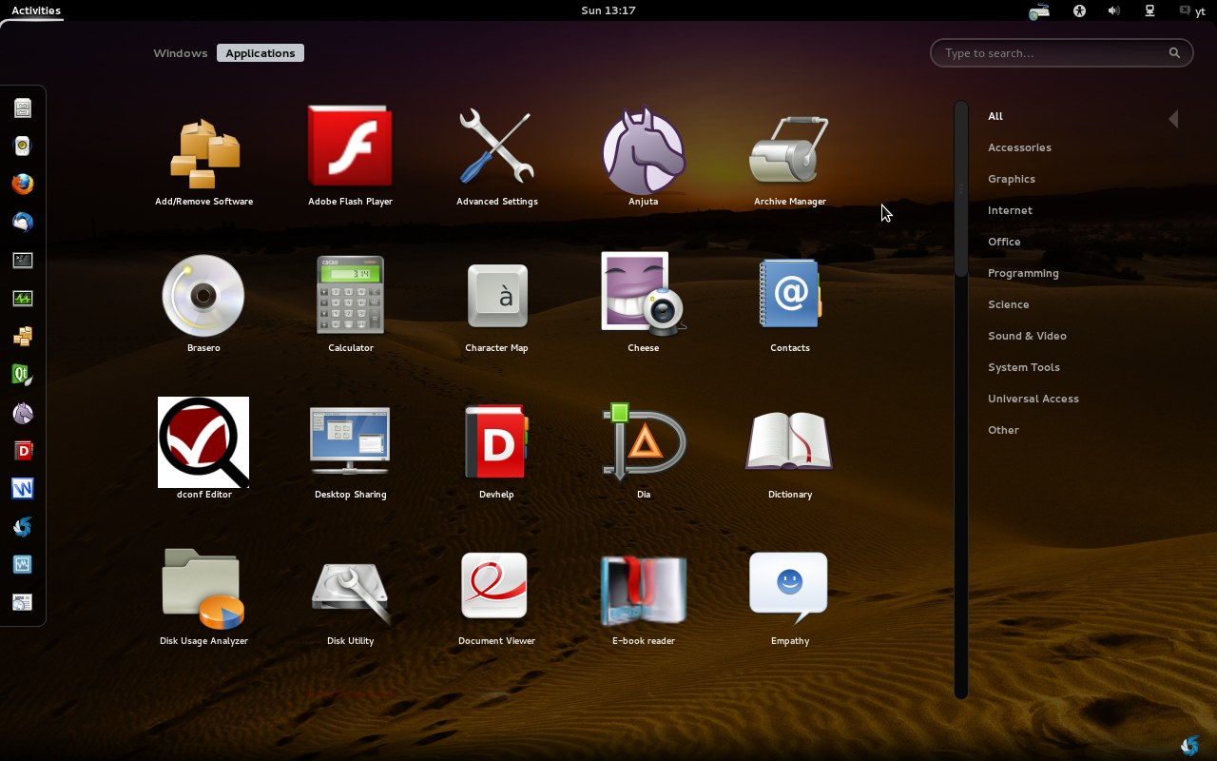Viewport: 1217px width, 761px height.
Task: Open the Universal Access menu icon
Action: click(1079, 10)
